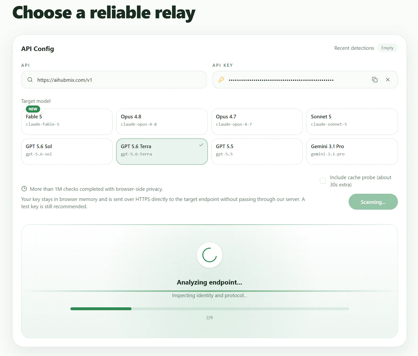Image resolution: width=418 pixels, height=356 pixels.
Task: Click the Choose a reliable relay title
Action: pos(104,13)
